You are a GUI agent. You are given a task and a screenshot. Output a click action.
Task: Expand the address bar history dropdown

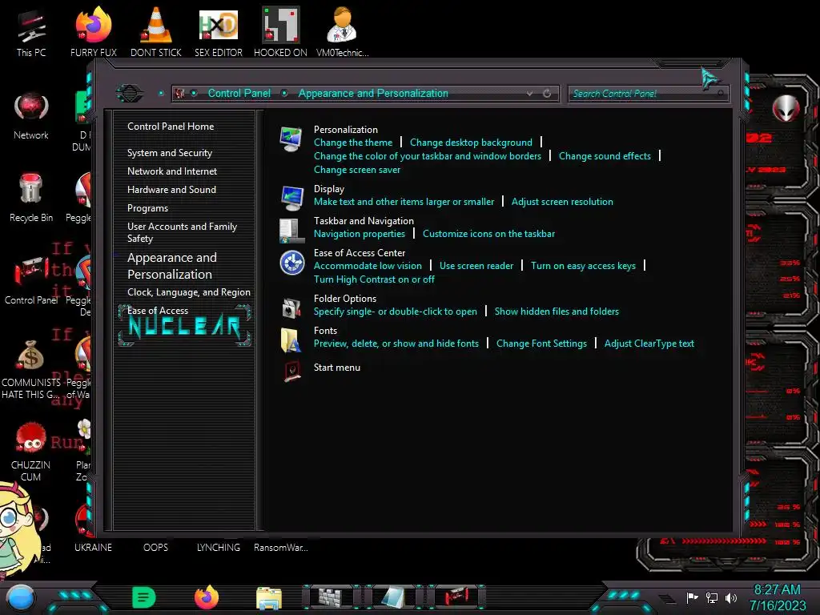[530, 94]
